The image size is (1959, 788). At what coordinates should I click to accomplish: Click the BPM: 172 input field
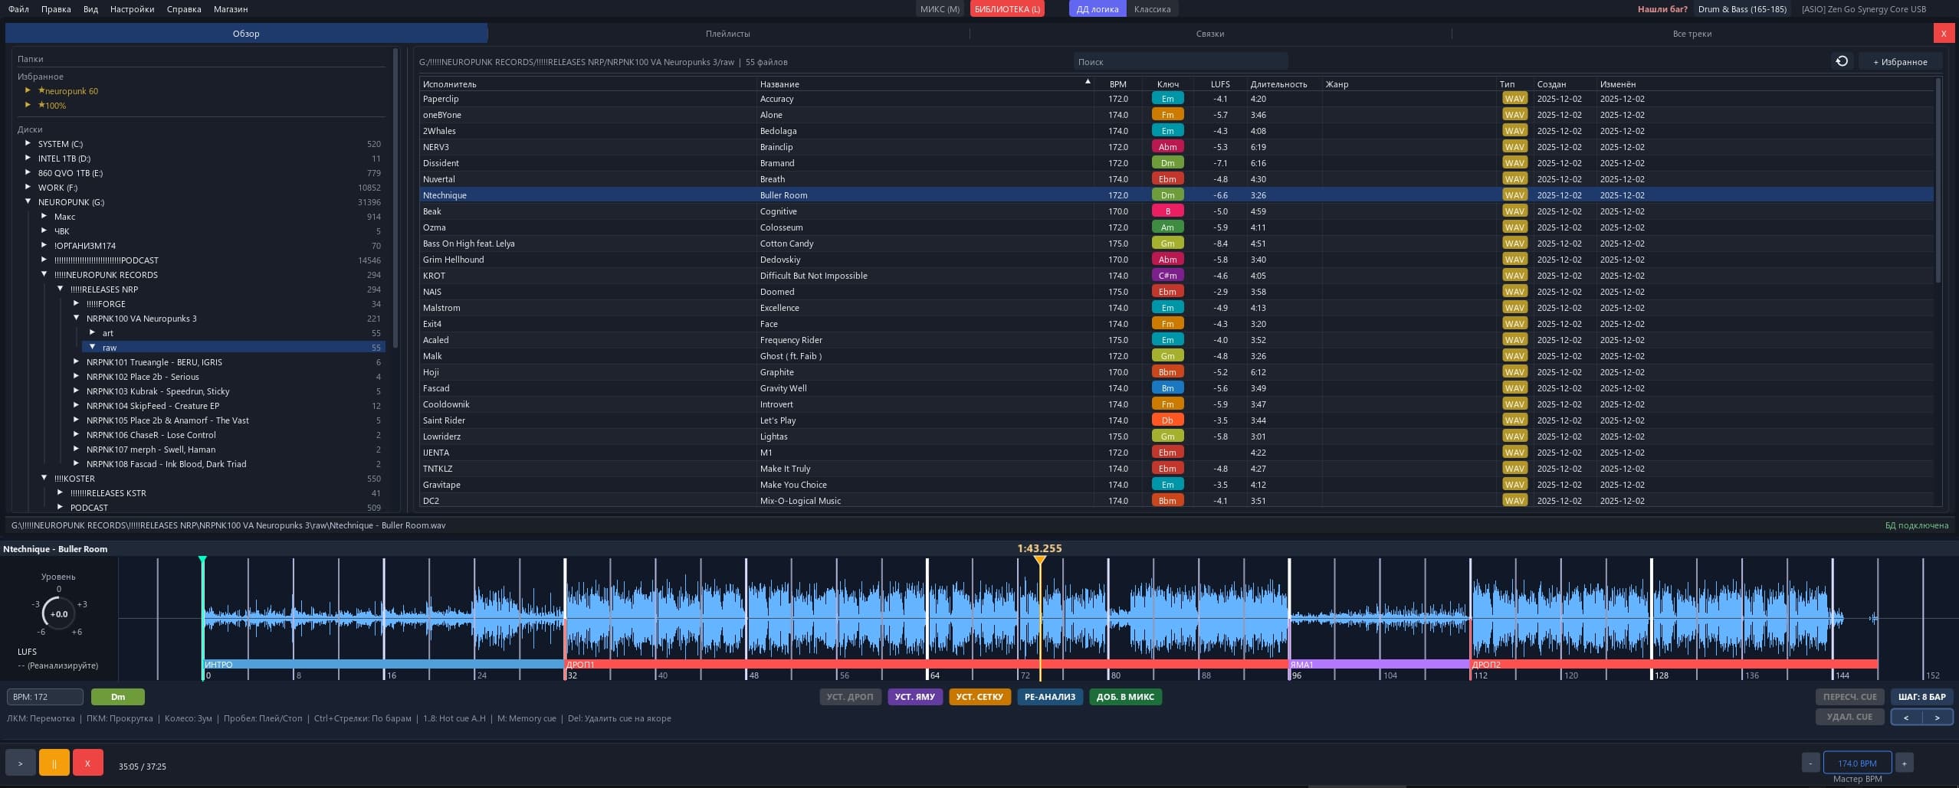pyautogui.click(x=45, y=697)
